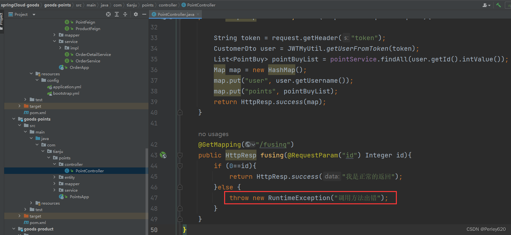Viewport: 511px width, 235px height.
Task: Expand the entity folder
Action: pos(54,177)
